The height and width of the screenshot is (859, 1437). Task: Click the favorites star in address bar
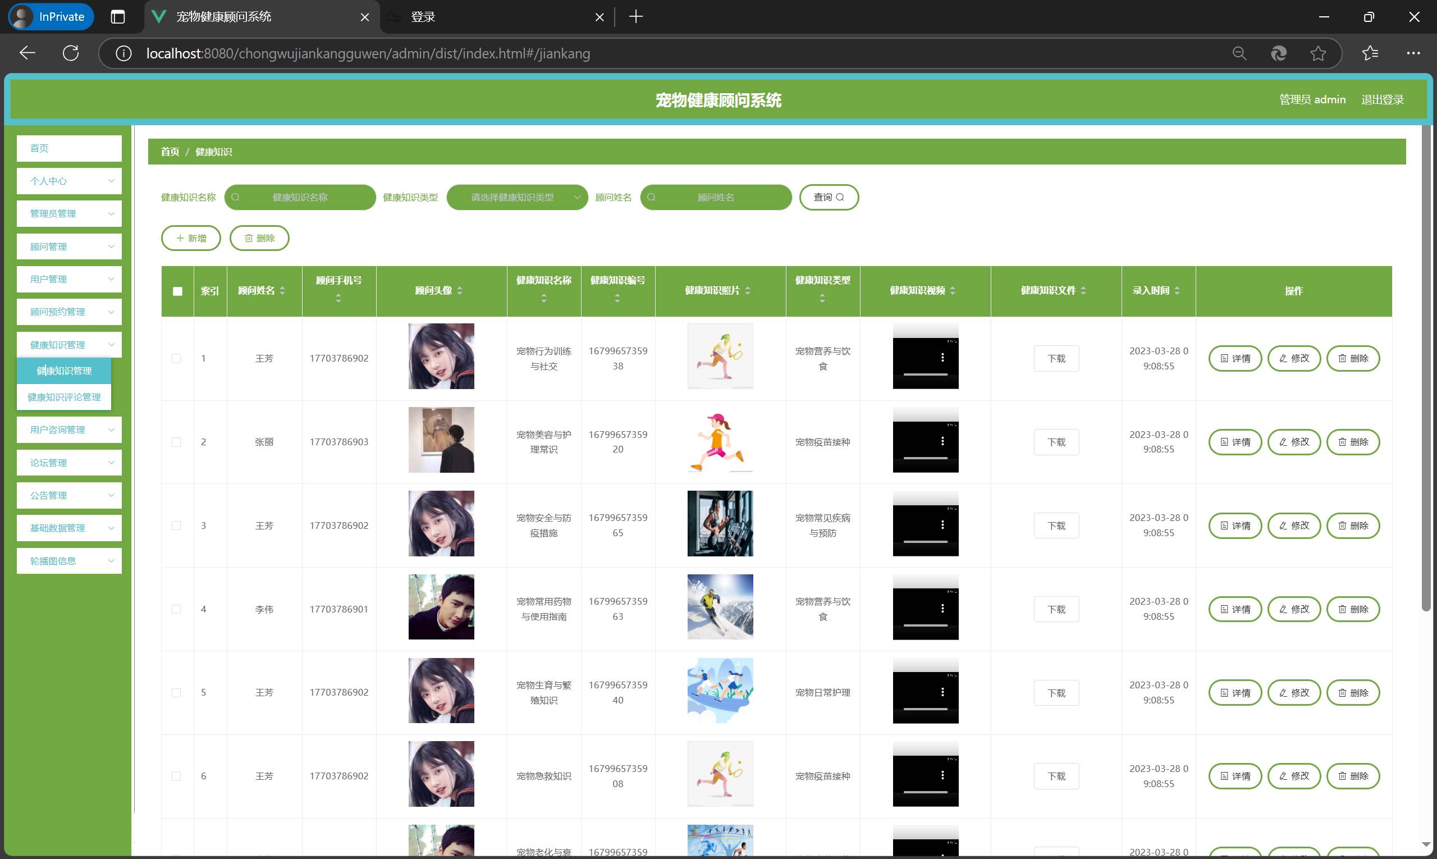coord(1318,53)
